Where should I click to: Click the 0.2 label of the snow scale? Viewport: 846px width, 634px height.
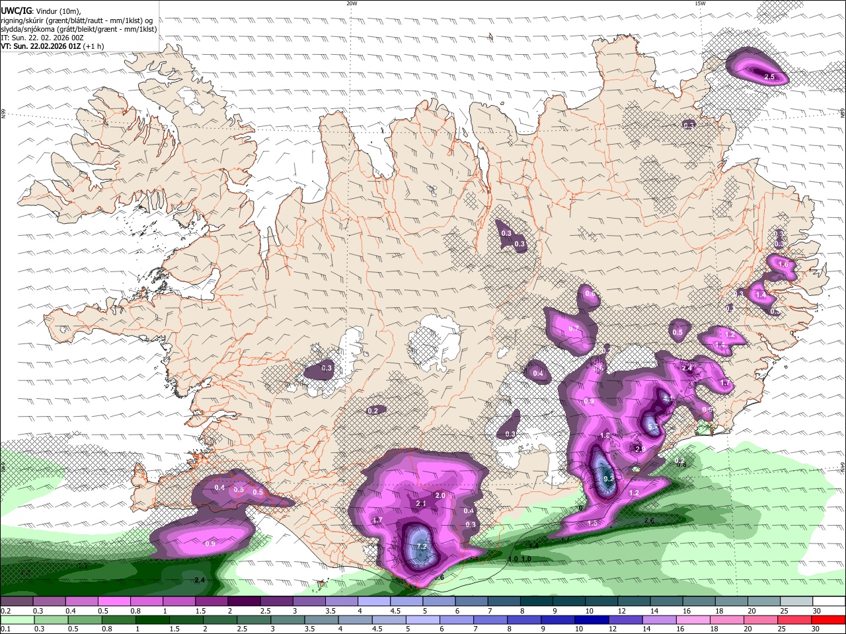(7, 611)
